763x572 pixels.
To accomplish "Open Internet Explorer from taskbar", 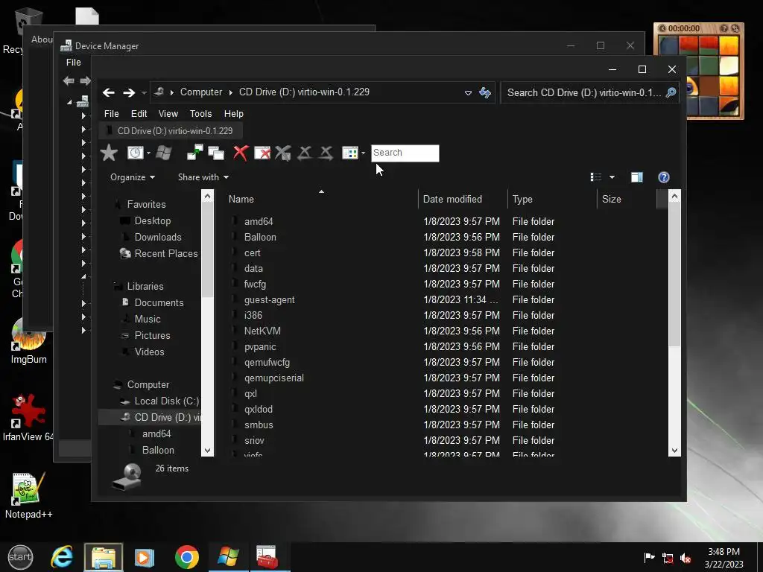I will click(62, 557).
